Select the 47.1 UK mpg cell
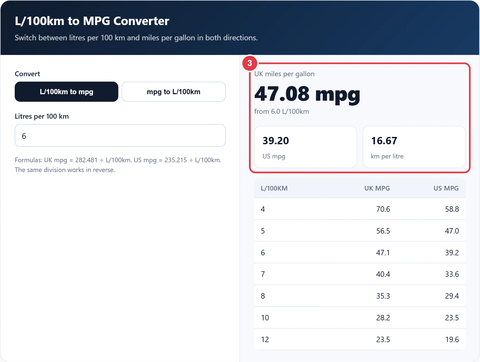480x362 pixels. pos(383,253)
